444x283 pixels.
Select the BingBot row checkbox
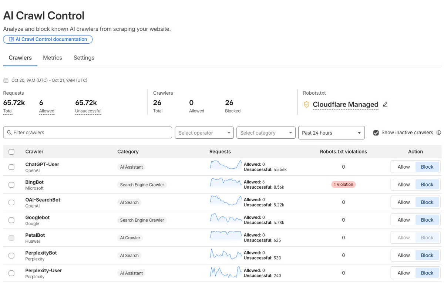point(11,185)
